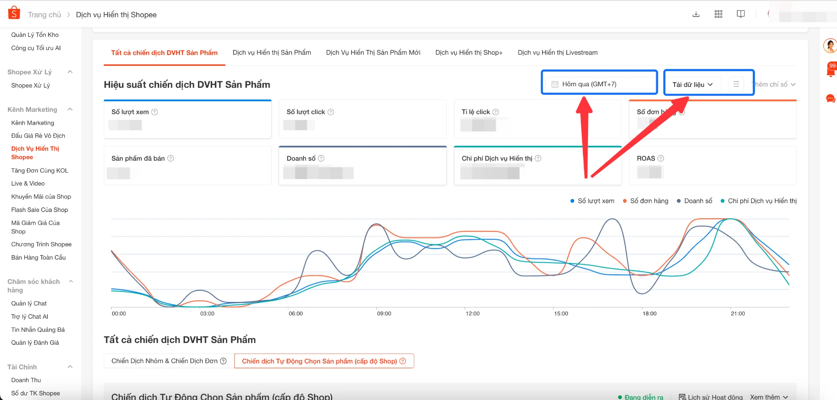837x400 pixels.
Task: Click the help icon beside Chiến Dịch Nhóm & Chiến Dịch Đơn
Action: coord(223,361)
